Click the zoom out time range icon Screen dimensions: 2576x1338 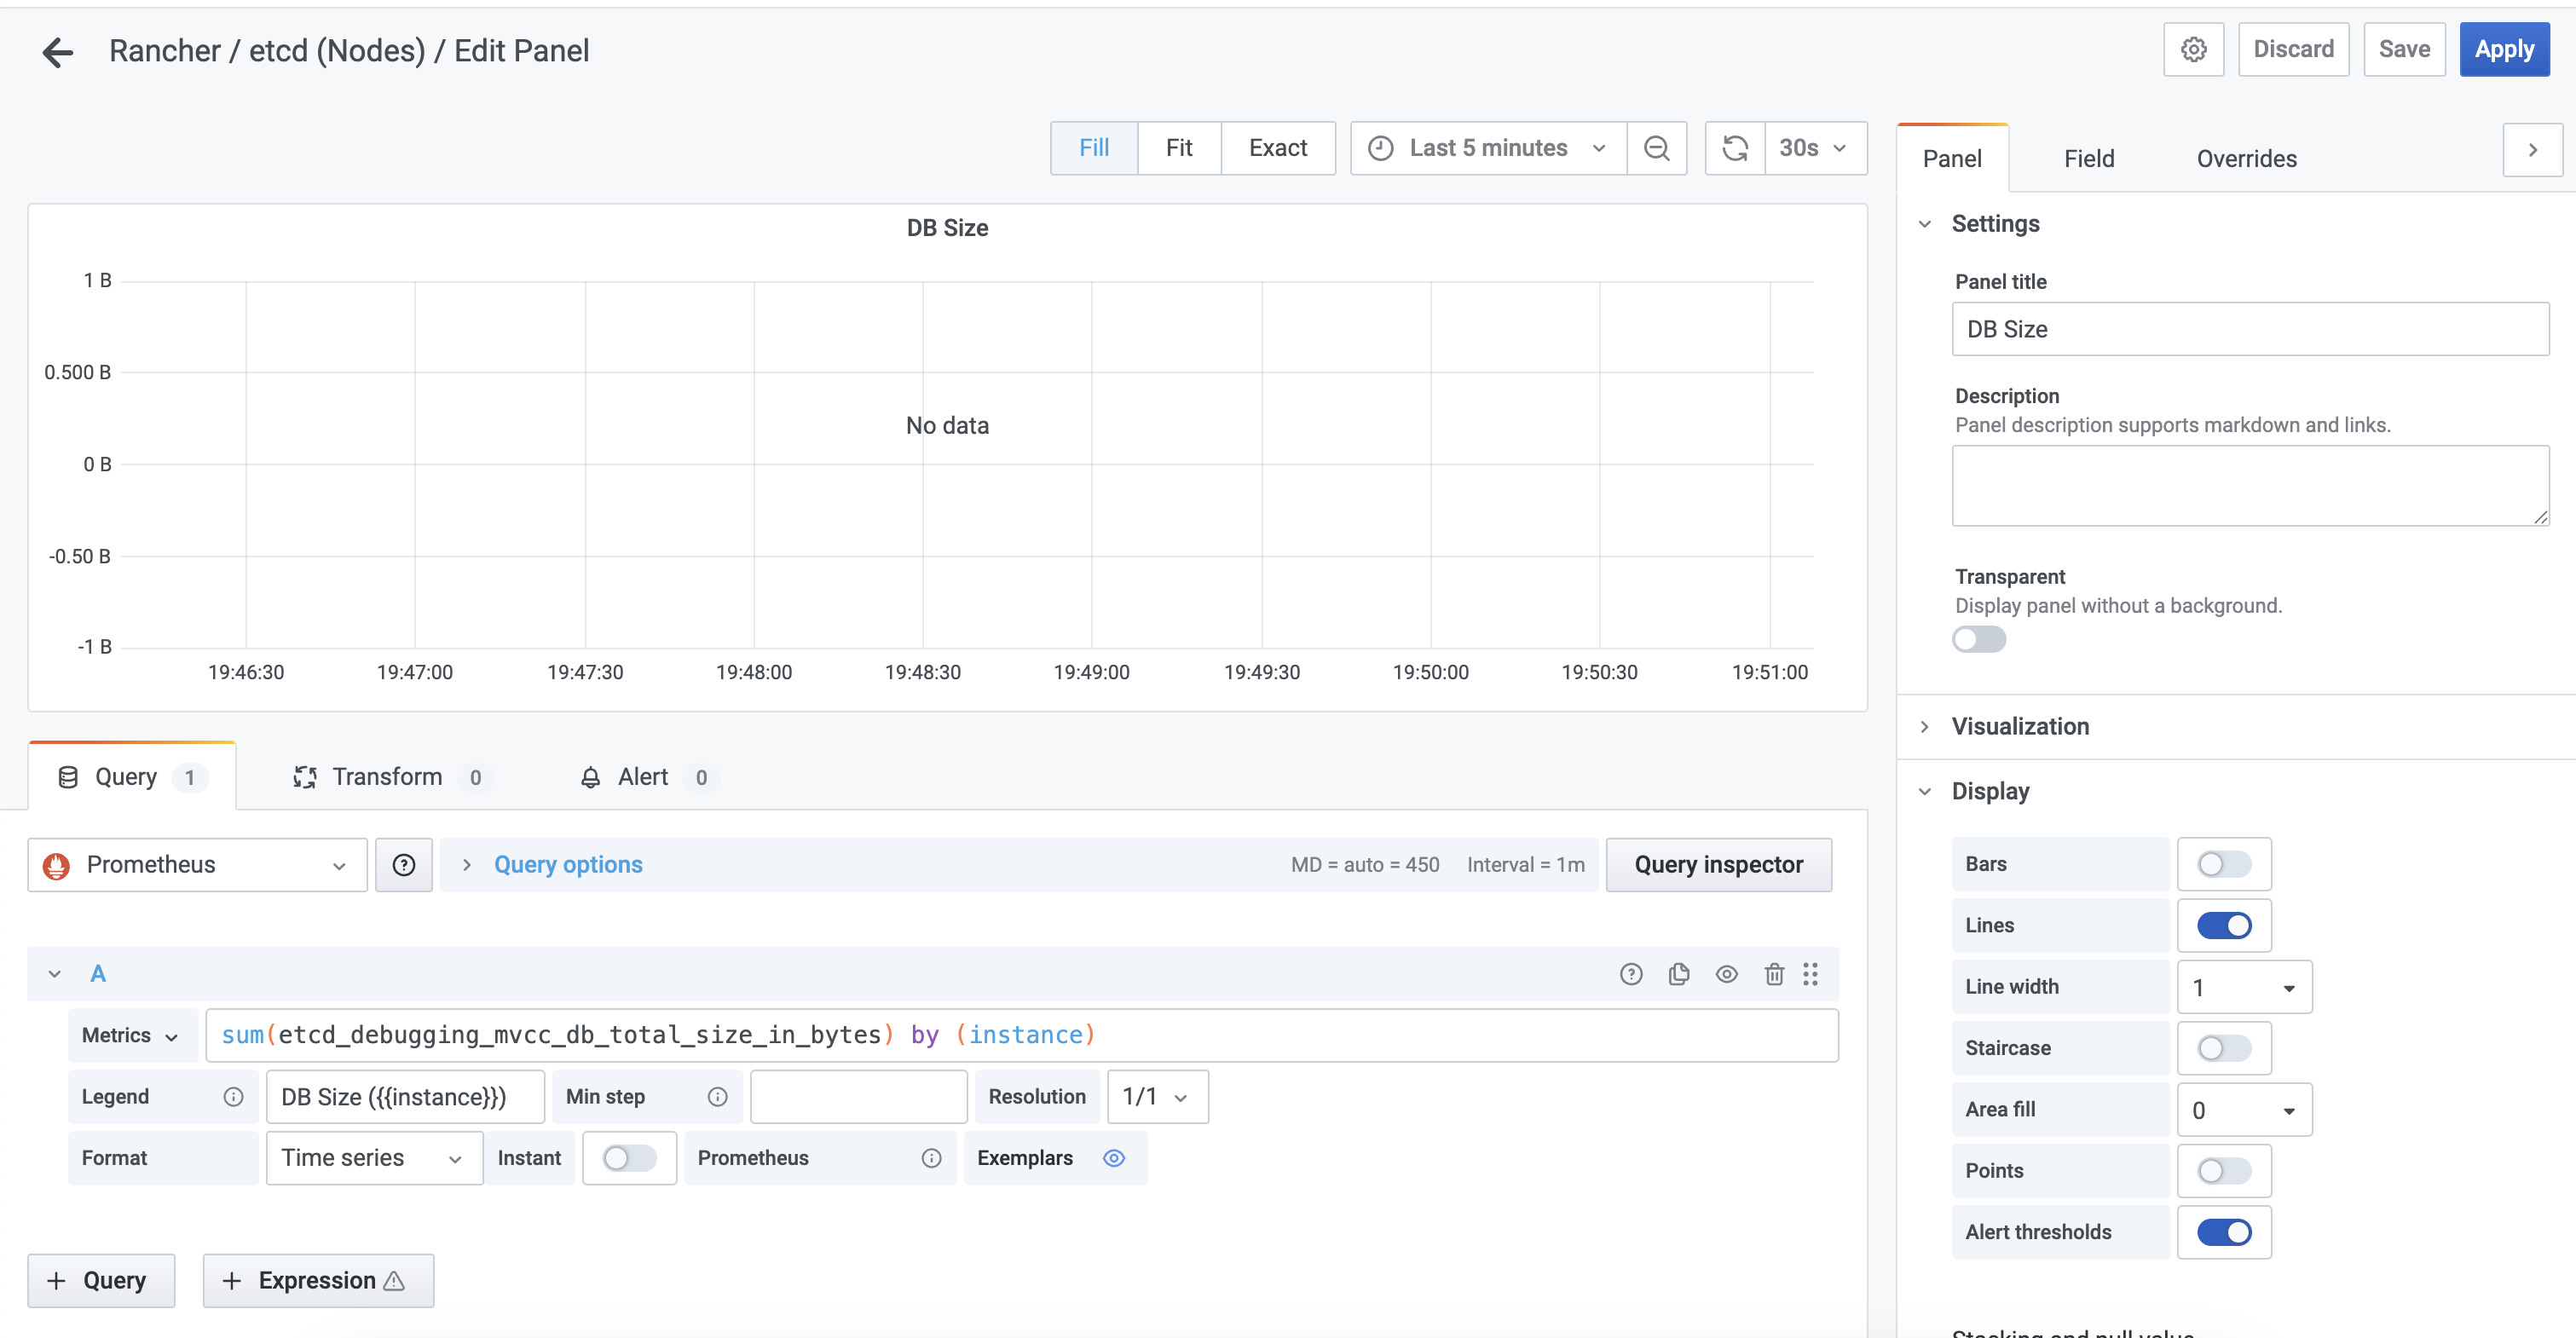tap(1656, 148)
